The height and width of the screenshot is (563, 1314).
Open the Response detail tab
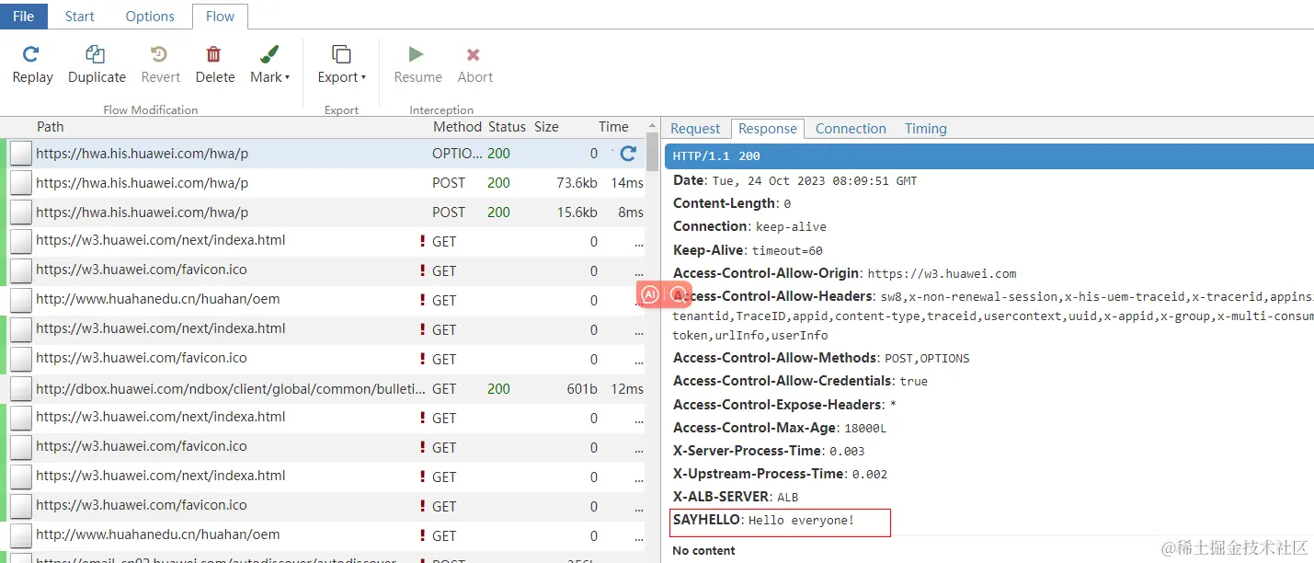(x=768, y=129)
